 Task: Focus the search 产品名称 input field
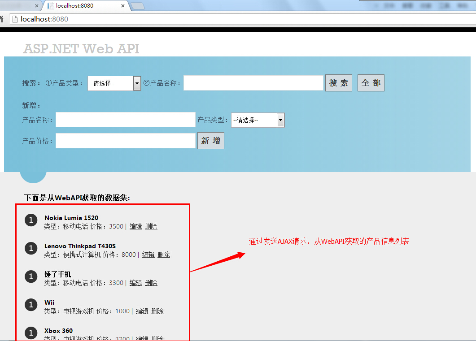[x=253, y=83]
